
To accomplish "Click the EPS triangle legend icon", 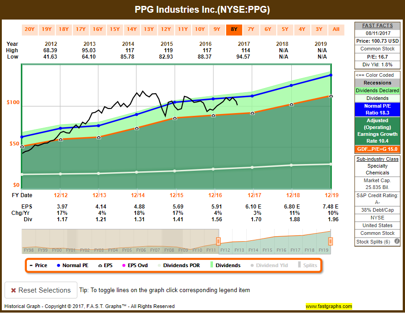I will click(101, 265).
